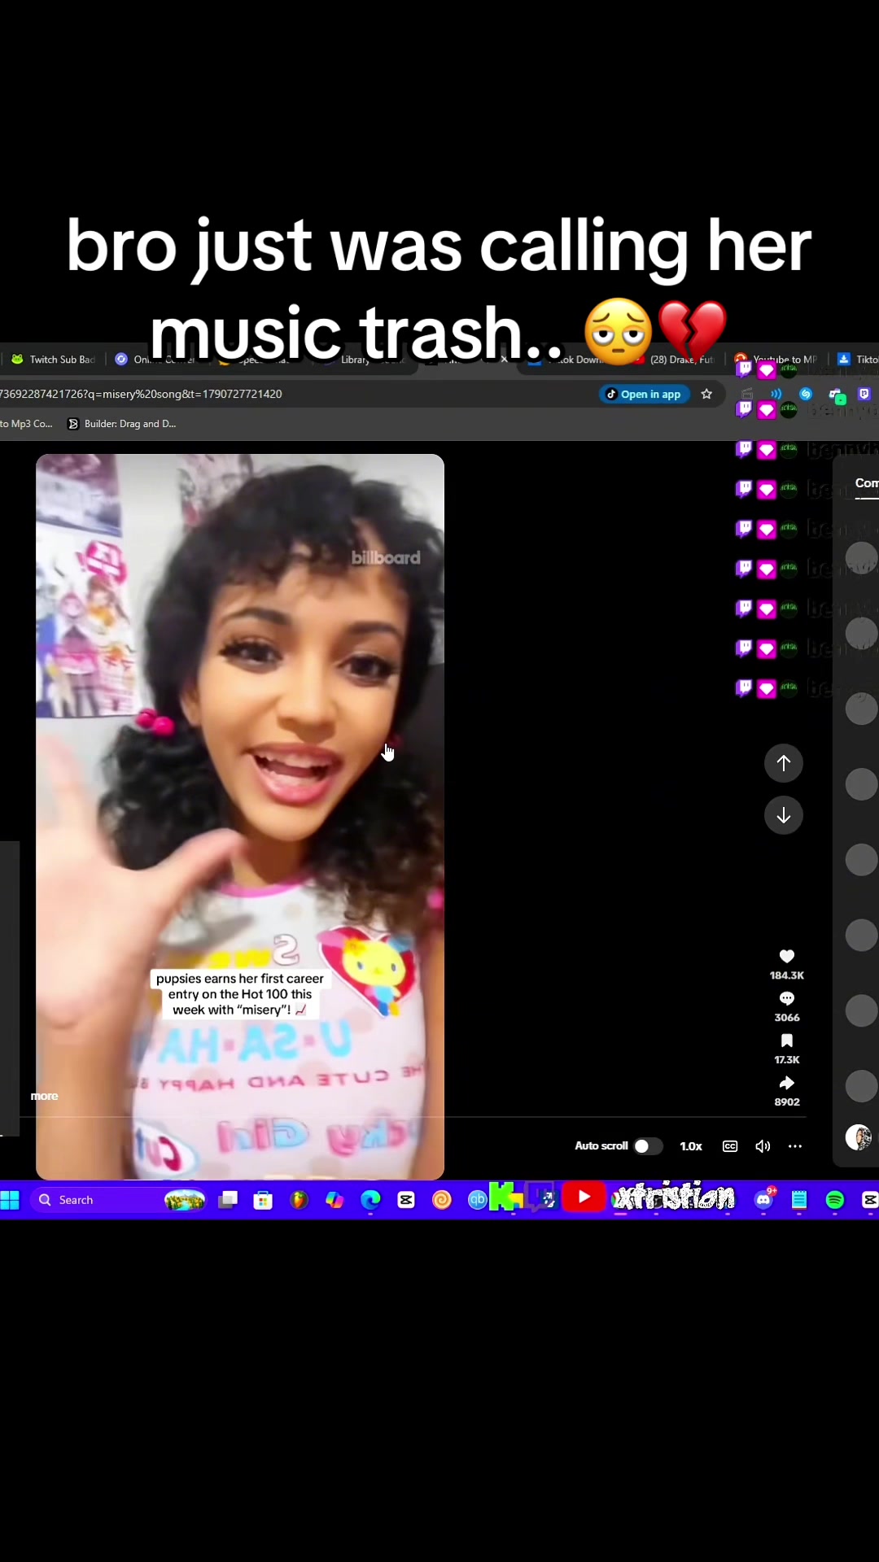The width and height of the screenshot is (879, 1562).
Task: Bookmark page with the star icon
Action: (706, 394)
